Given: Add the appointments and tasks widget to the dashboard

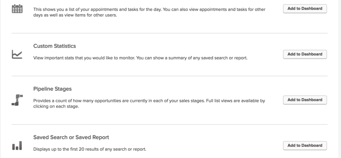Looking at the screenshot, I should click(x=305, y=9).
